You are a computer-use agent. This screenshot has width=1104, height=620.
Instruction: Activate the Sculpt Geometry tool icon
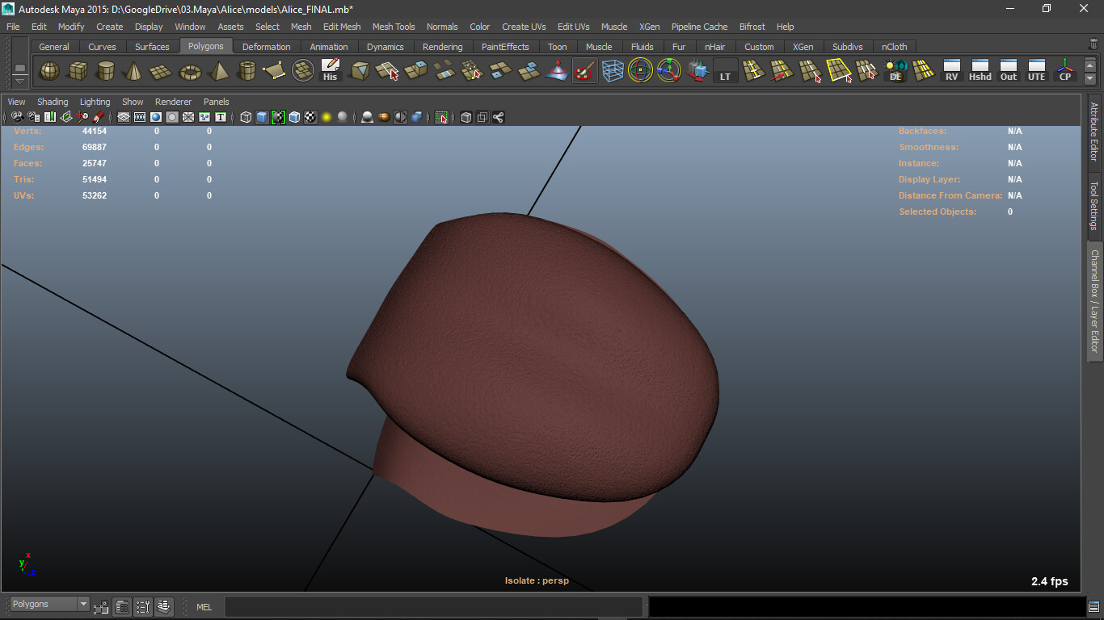pos(584,71)
